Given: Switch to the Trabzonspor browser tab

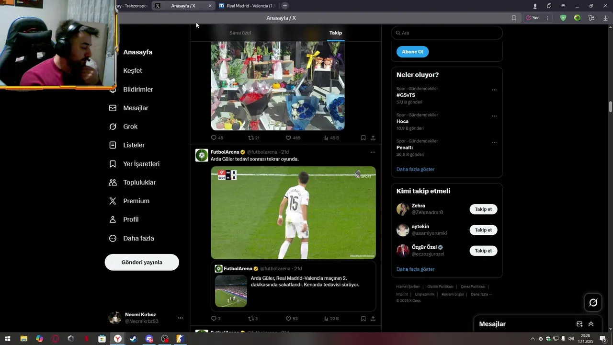Looking at the screenshot, I should click(133, 6).
